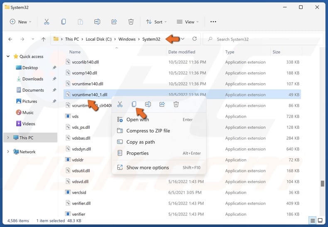
Task: Open Documents in Quick access
Action: pos(33,90)
